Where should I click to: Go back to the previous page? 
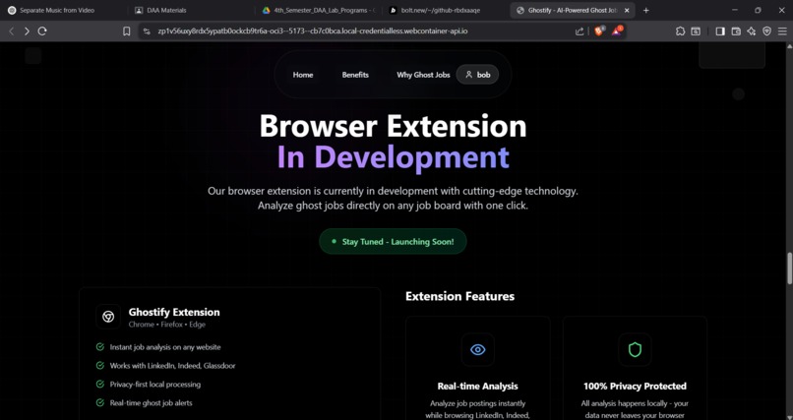(11, 31)
